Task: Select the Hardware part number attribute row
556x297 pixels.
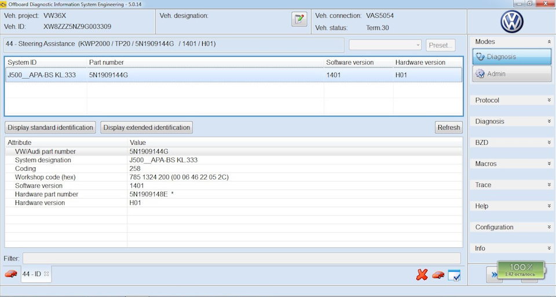Action: click(233, 194)
